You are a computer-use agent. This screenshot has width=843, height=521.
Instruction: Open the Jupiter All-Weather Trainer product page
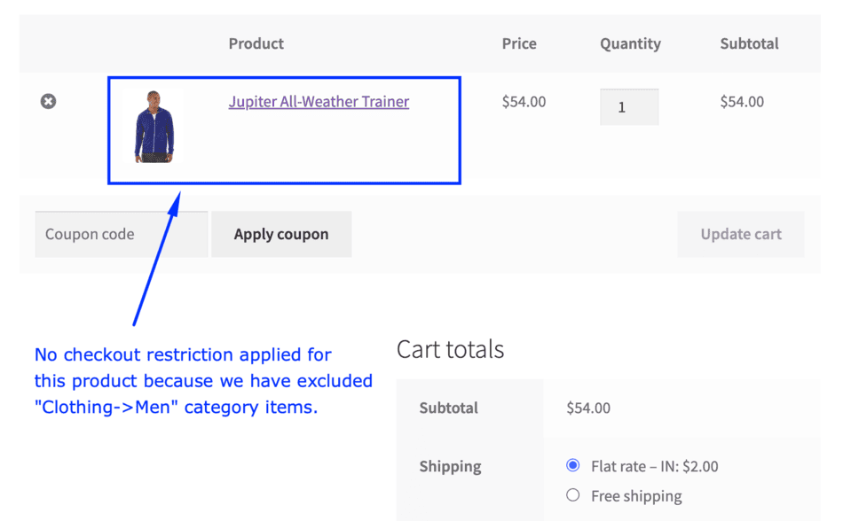pos(319,102)
